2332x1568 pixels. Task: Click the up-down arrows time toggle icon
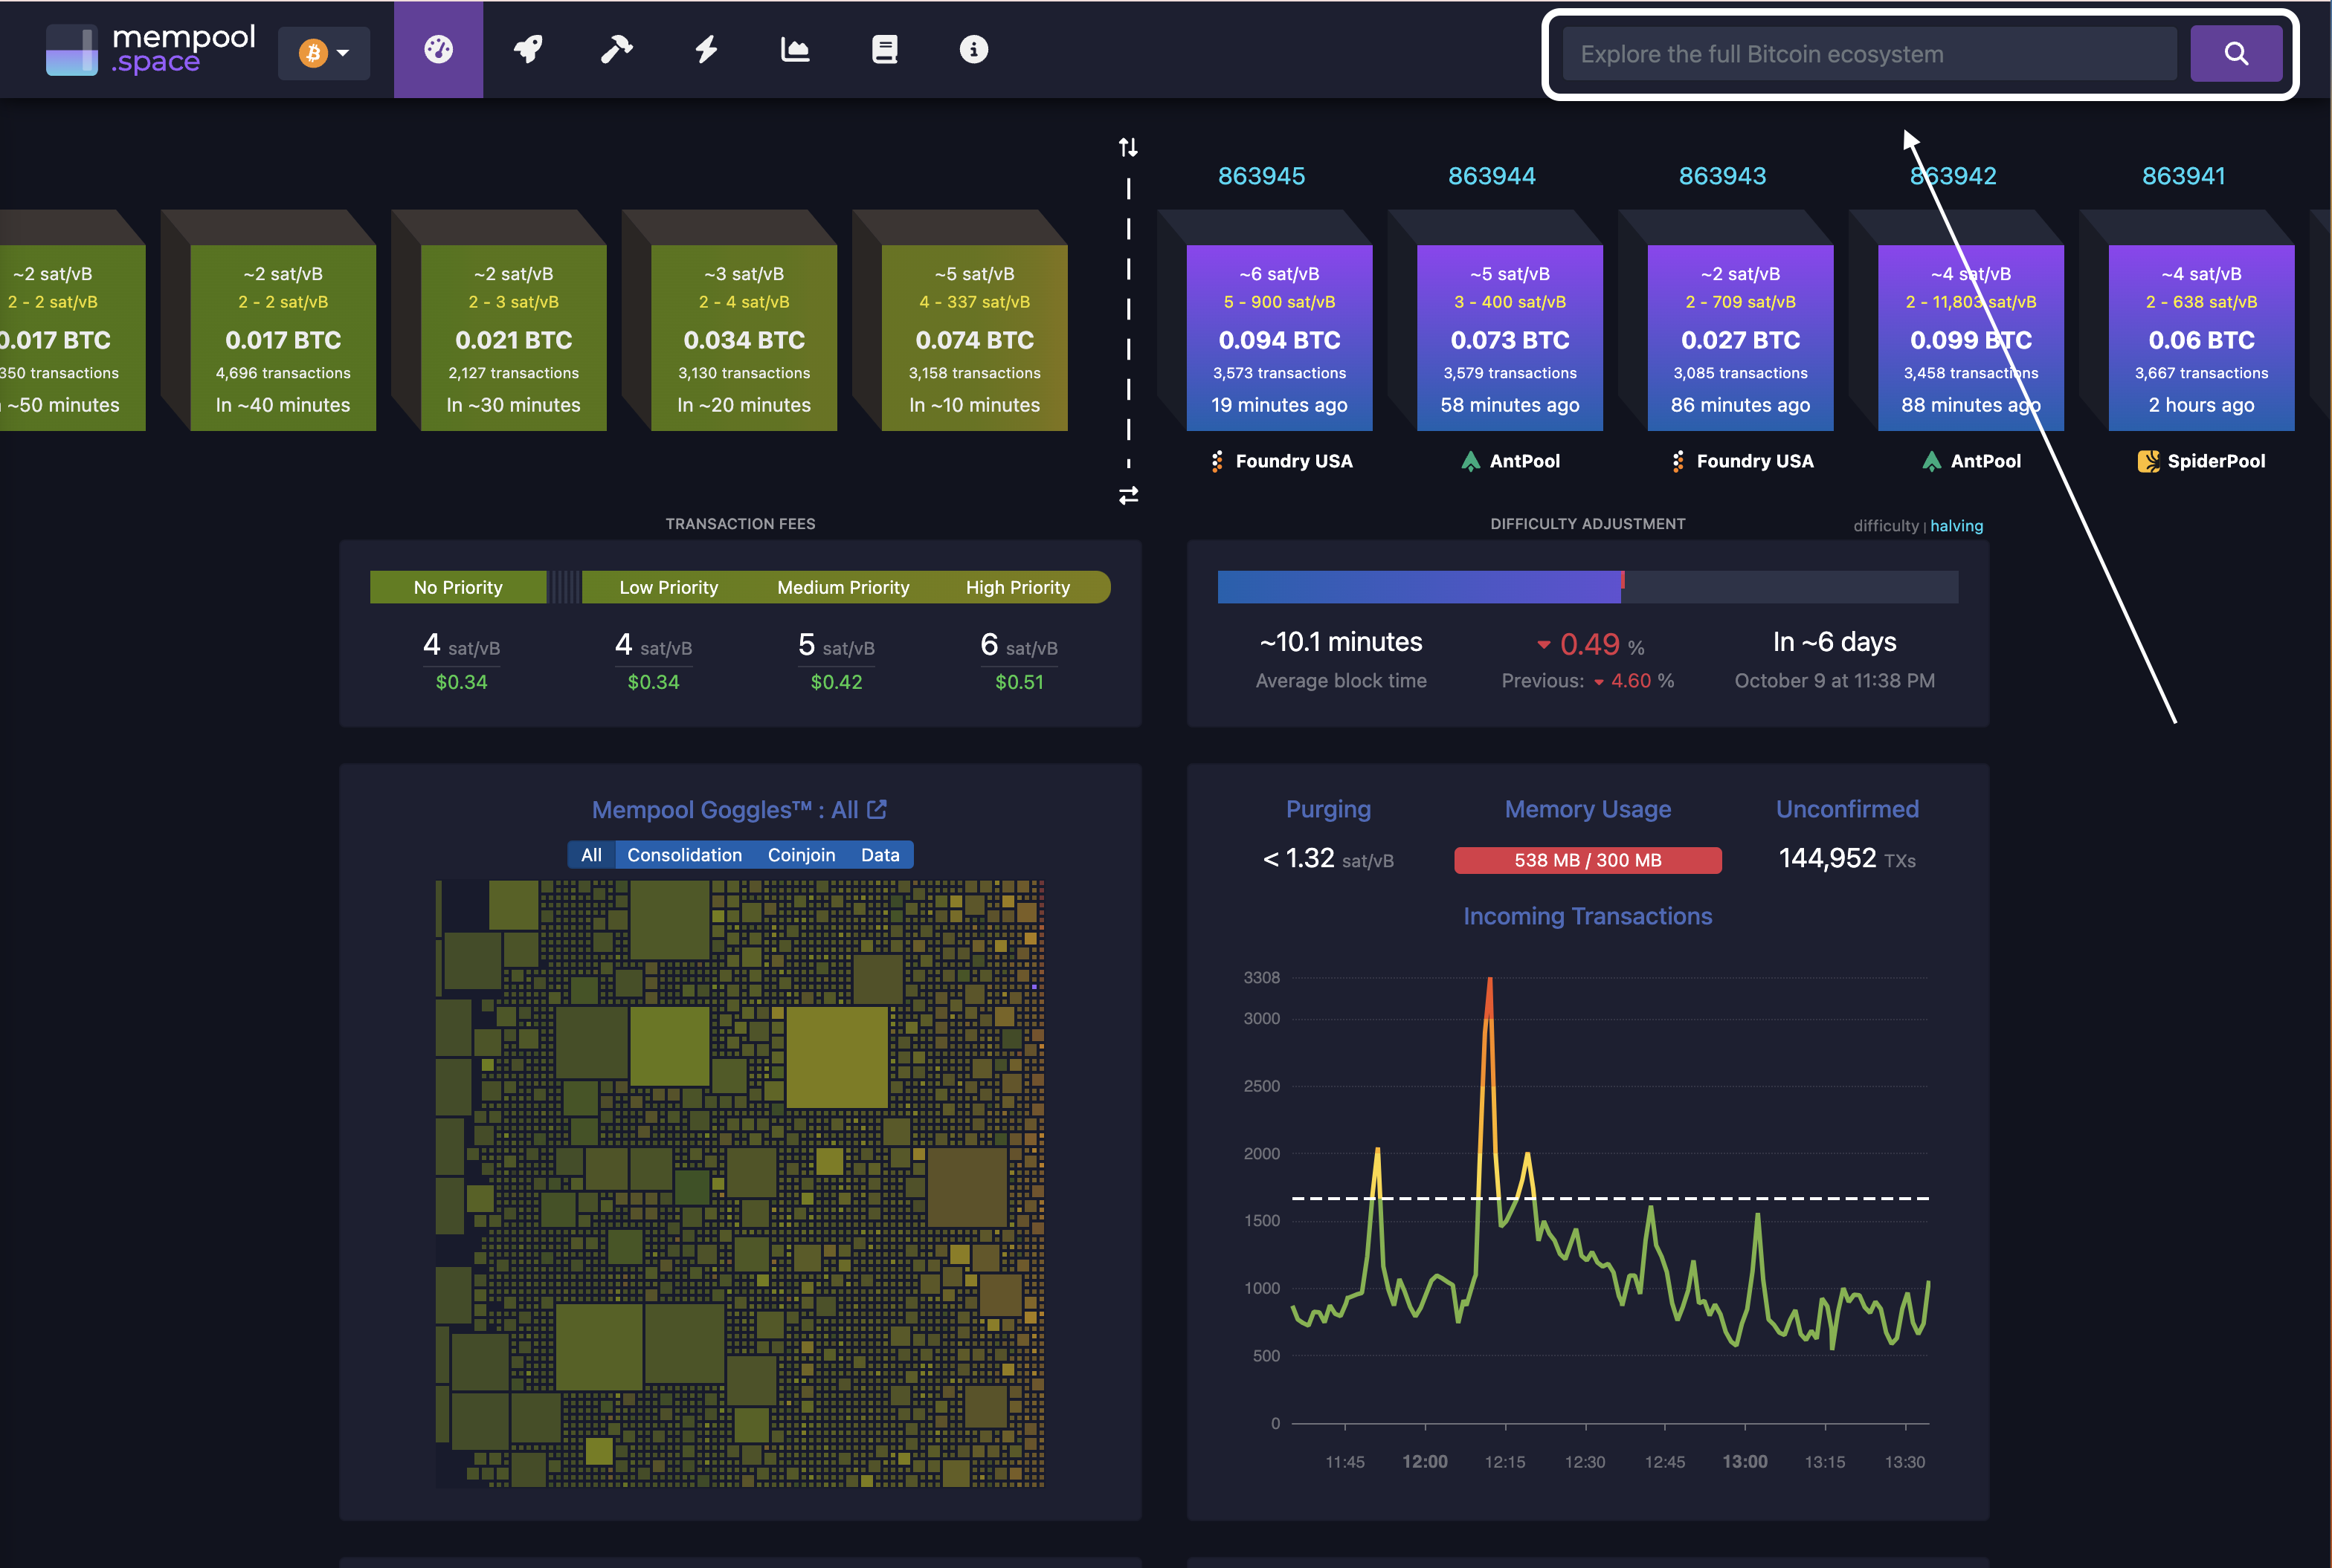(x=1129, y=148)
